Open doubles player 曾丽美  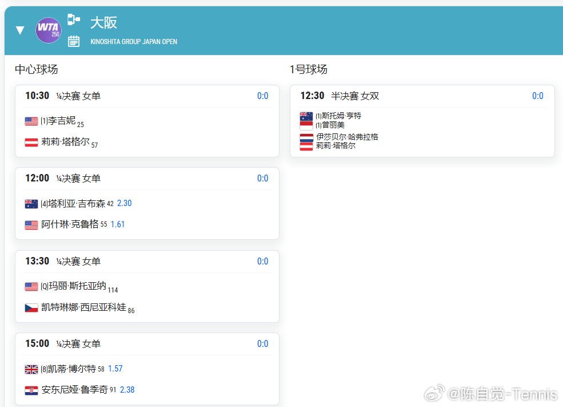coord(333,125)
